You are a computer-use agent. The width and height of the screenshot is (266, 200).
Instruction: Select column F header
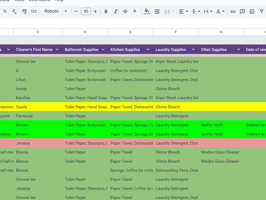tap(176, 32)
